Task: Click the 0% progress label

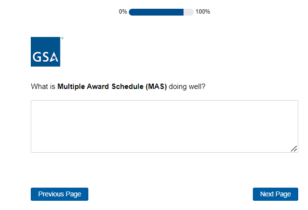Action: point(123,12)
